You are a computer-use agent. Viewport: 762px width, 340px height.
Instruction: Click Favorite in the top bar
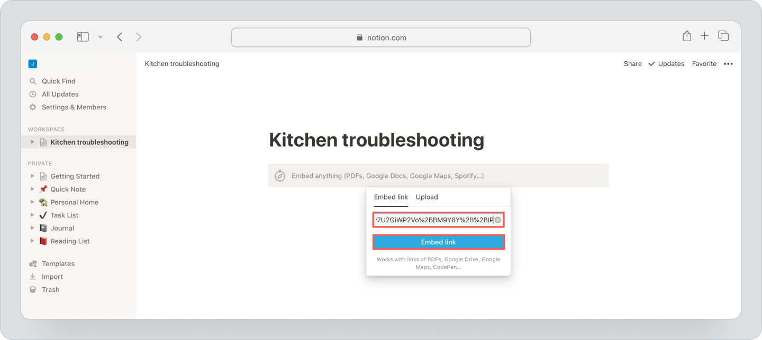[704, 63]
